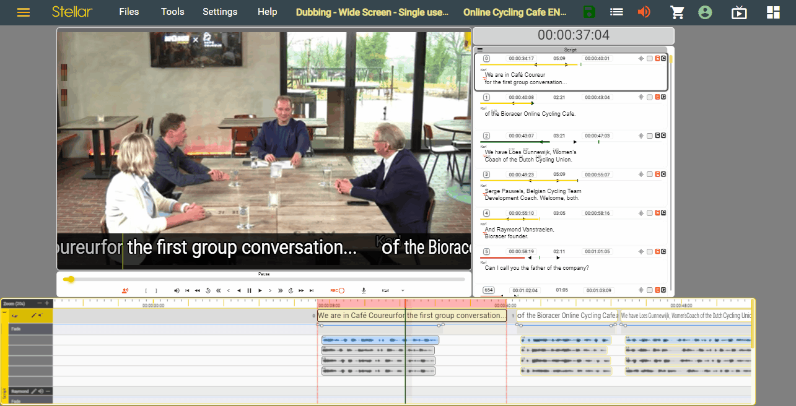Select script line 'Can I call you the father'
The width and height of the screenshot is (796, 406).
(536, 268)
